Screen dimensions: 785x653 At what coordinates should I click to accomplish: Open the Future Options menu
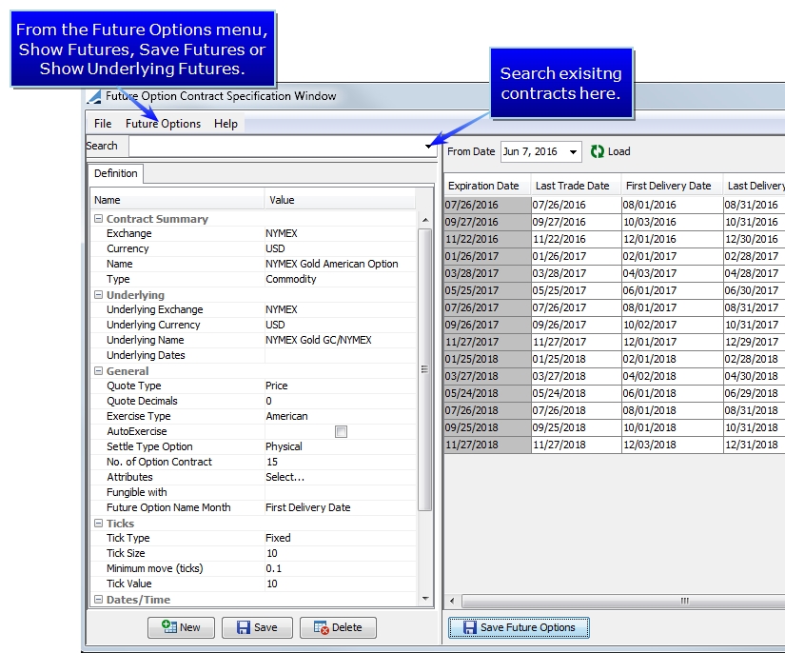click(x=164, y=124)
